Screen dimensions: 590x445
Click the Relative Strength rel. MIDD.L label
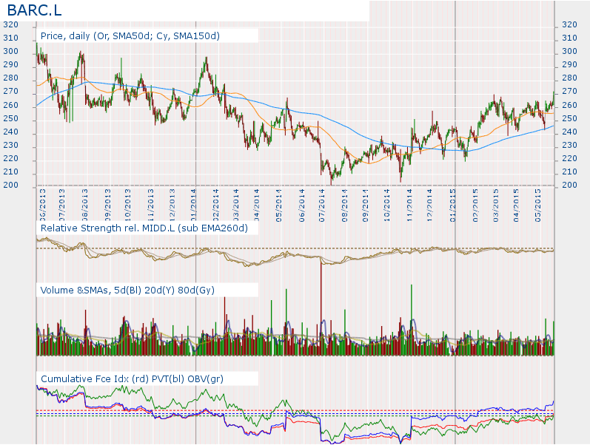point(149,228)
